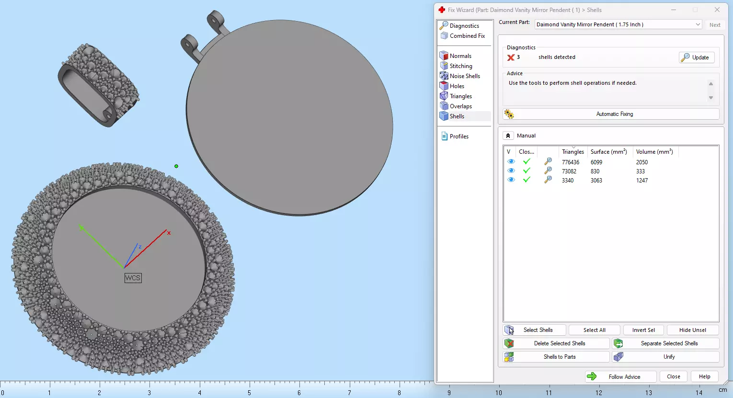The image size is (733, 398).
Task: Click the Delete Selected Shells icon
Action: click(509, 343)
